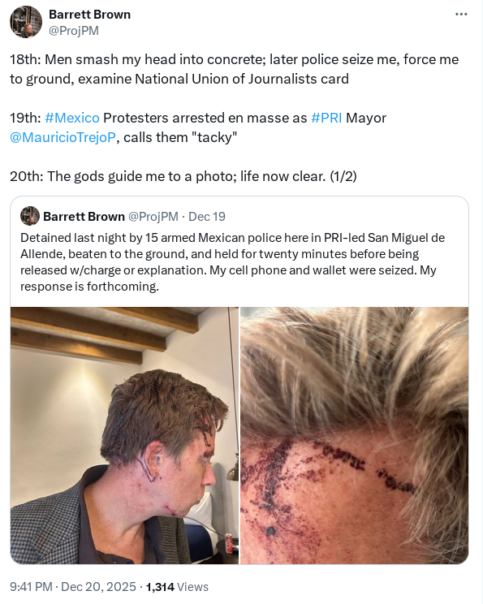Click the Barrett Brown name at the top
The height and width of the screenshot is (604, 483).
tap(90, 15)
